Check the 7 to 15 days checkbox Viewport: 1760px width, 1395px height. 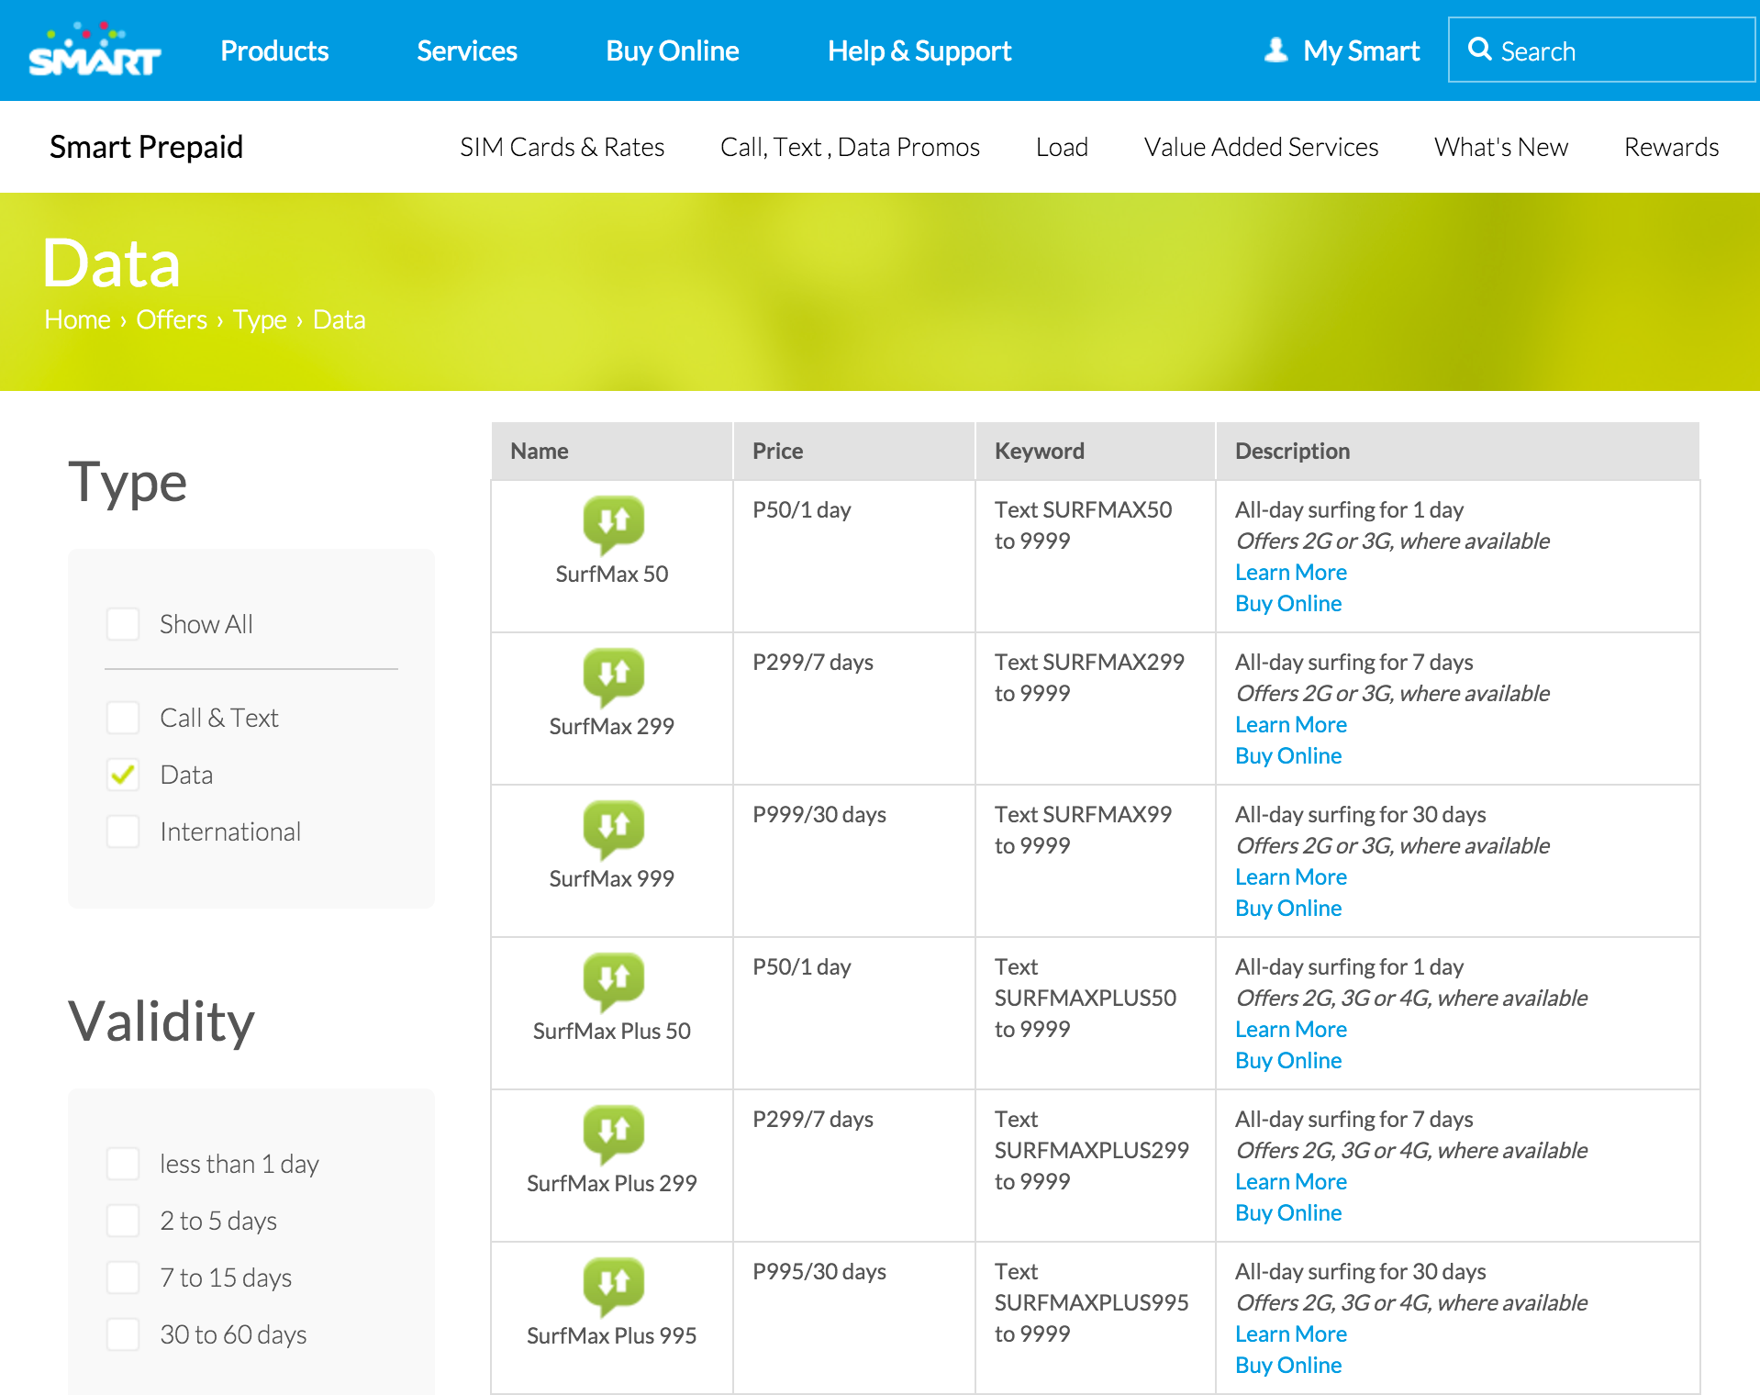point(123,1278)
